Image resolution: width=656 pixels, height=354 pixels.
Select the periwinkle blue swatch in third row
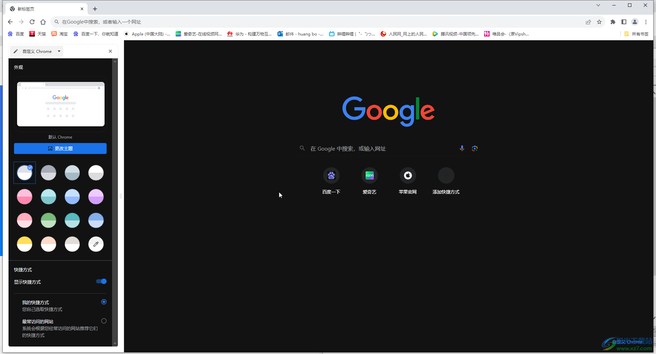pyautogui.click(x=96, y=221)
